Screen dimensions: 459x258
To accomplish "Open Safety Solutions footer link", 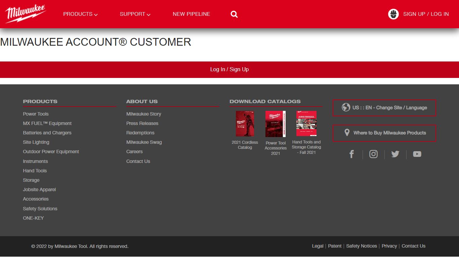I will pos(40,209).
